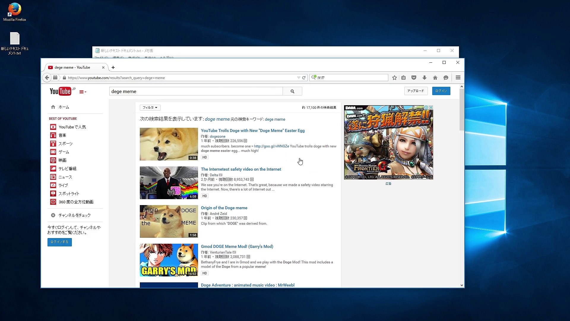Open the search engine selector magnifier

[x=313, y=77]
